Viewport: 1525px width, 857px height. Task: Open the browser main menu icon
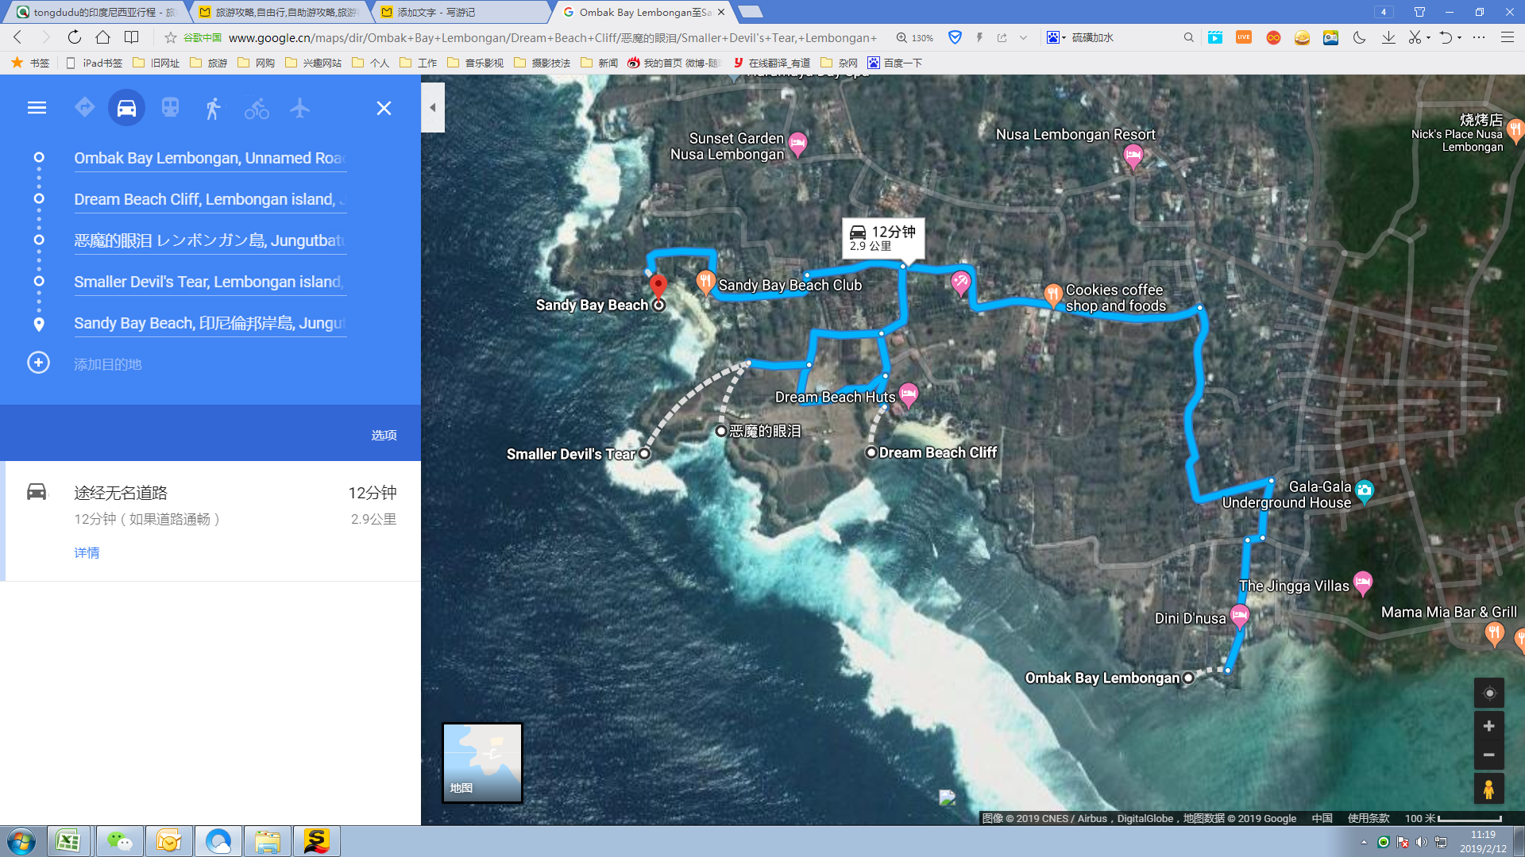[x=1507, y=37]
